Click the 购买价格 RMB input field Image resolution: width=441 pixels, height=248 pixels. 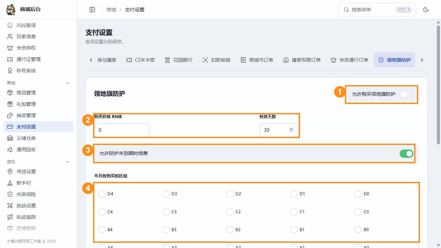(x=122, y=130)
